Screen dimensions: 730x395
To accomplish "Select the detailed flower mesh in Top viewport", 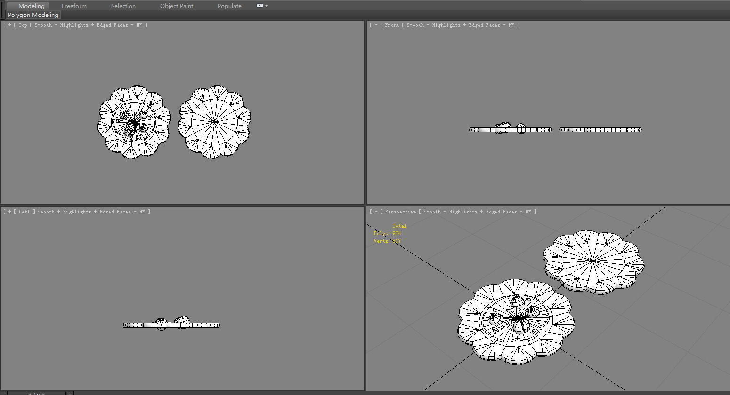I will (134, 122).
